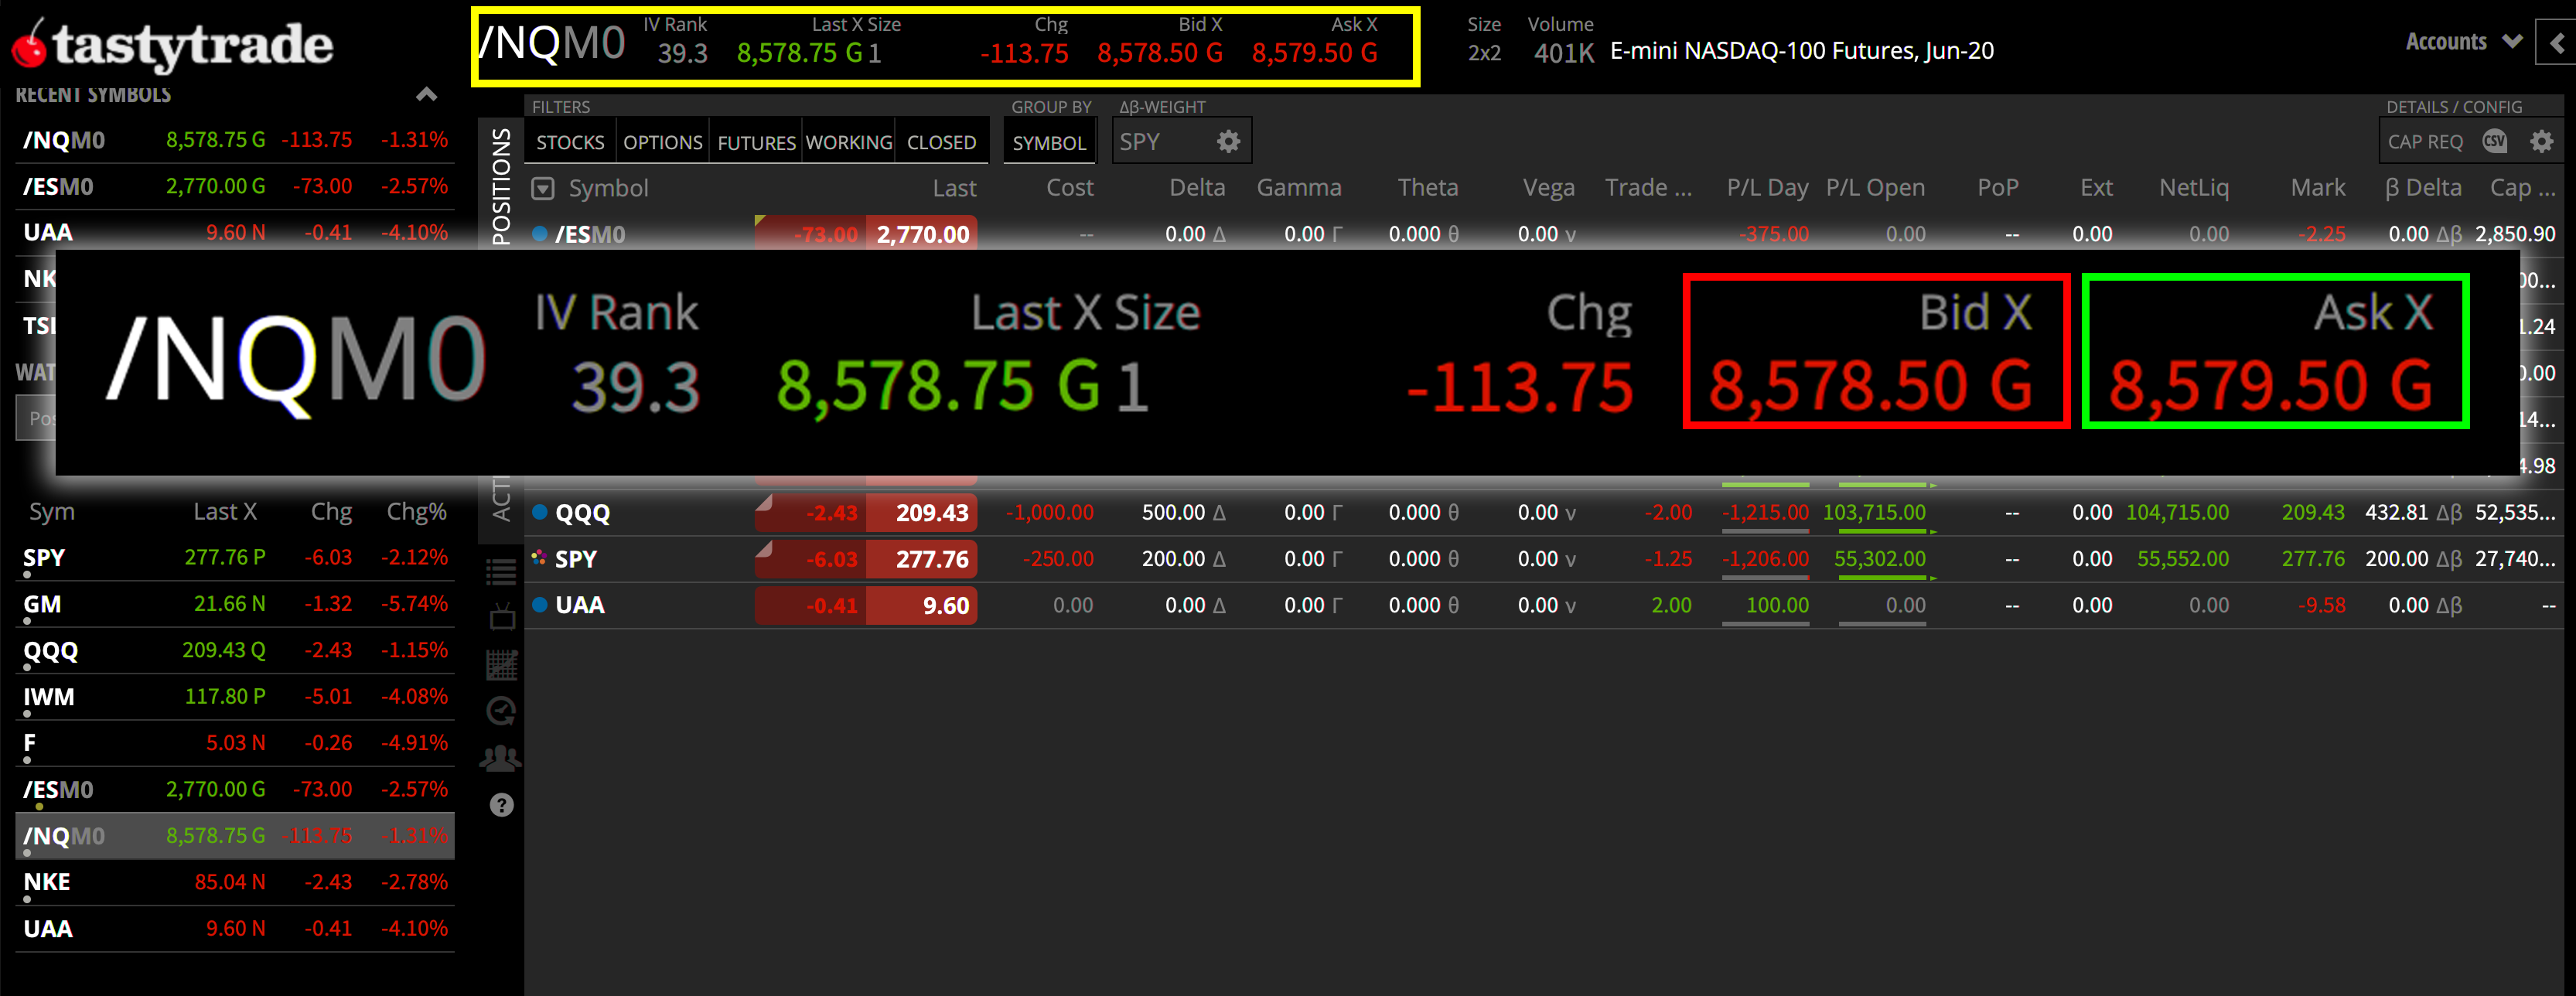Enable the CLOSED positions filter
This screenshot has width=2576, height=996.
coord(941,141)
